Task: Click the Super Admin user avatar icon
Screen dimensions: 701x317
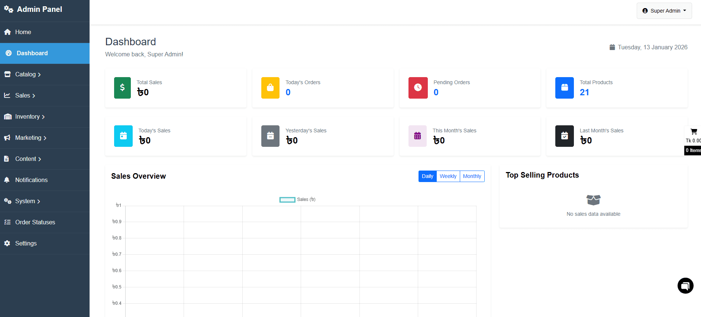Action: point(645,11)
